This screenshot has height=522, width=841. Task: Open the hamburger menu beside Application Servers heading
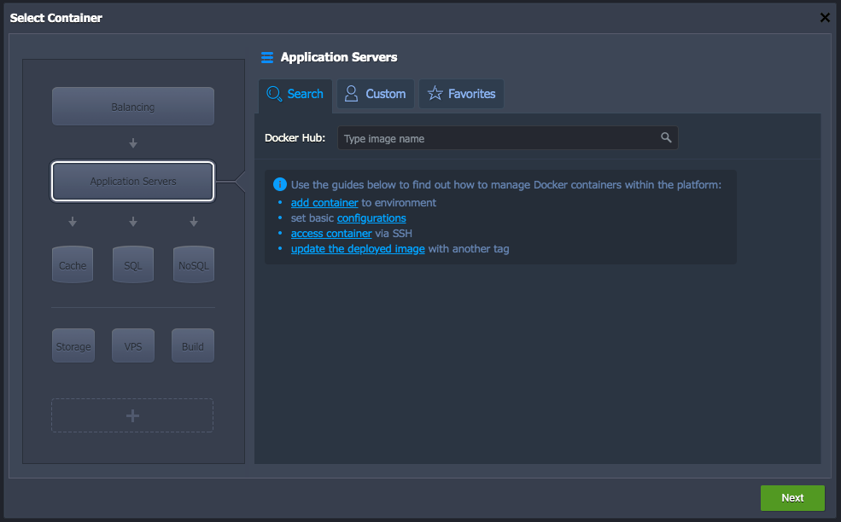[x=267, y=57]
